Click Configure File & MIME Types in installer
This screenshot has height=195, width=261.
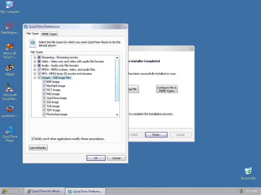point(167,89)
